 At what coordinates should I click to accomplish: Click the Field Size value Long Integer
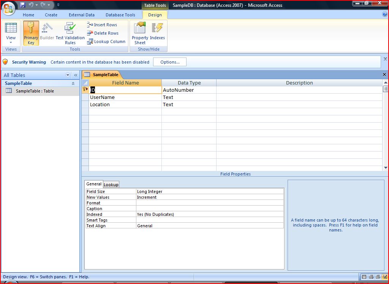click(x=210, y=191)
